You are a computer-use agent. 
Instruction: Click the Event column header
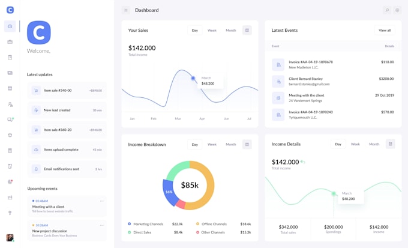(275, 46)
